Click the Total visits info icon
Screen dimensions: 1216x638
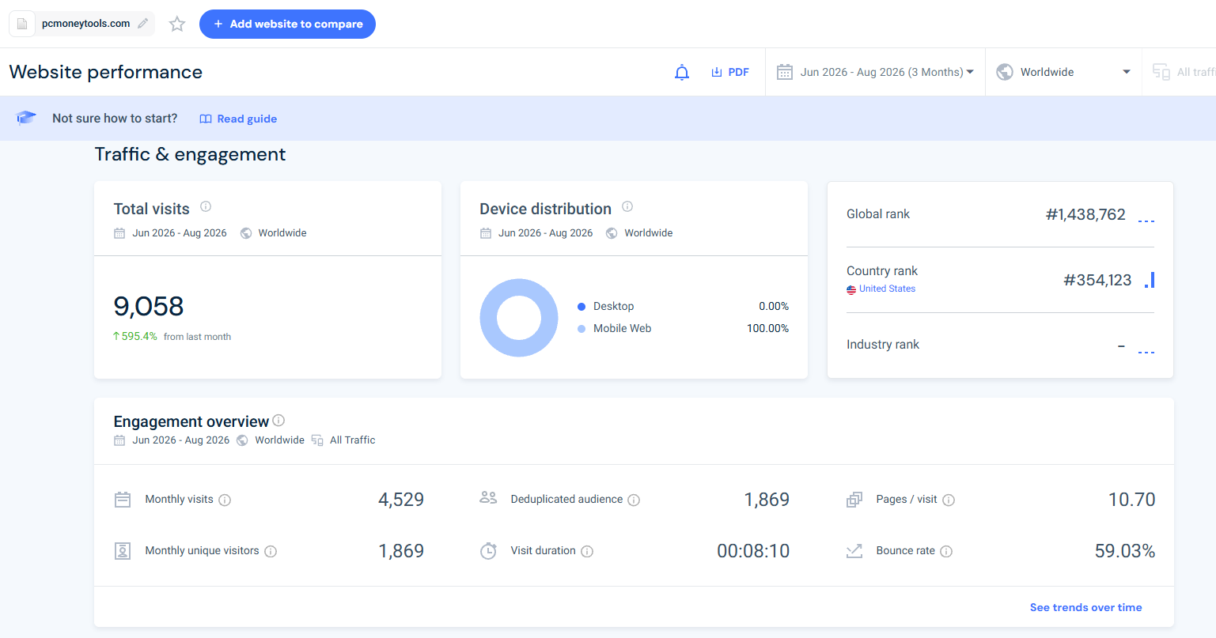(x=206, y=206)
